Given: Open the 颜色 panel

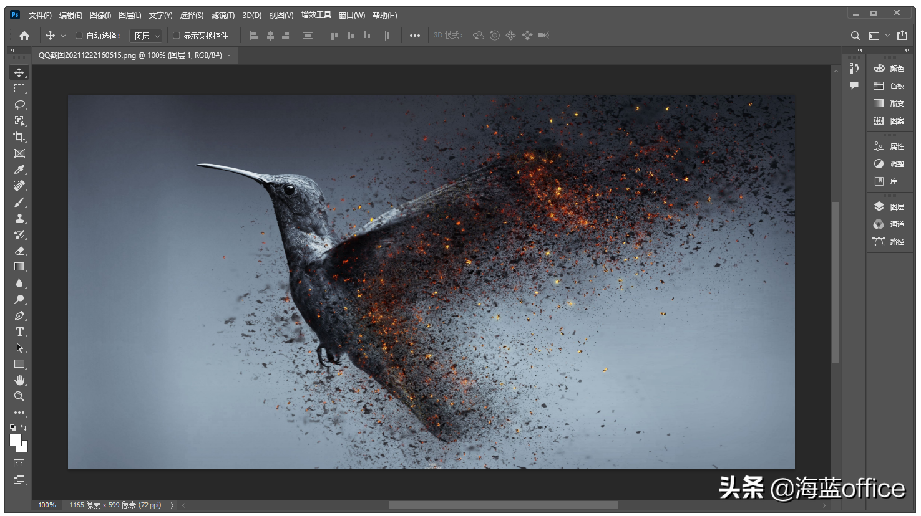Looking at the screenshot, I should click(889, 69).
